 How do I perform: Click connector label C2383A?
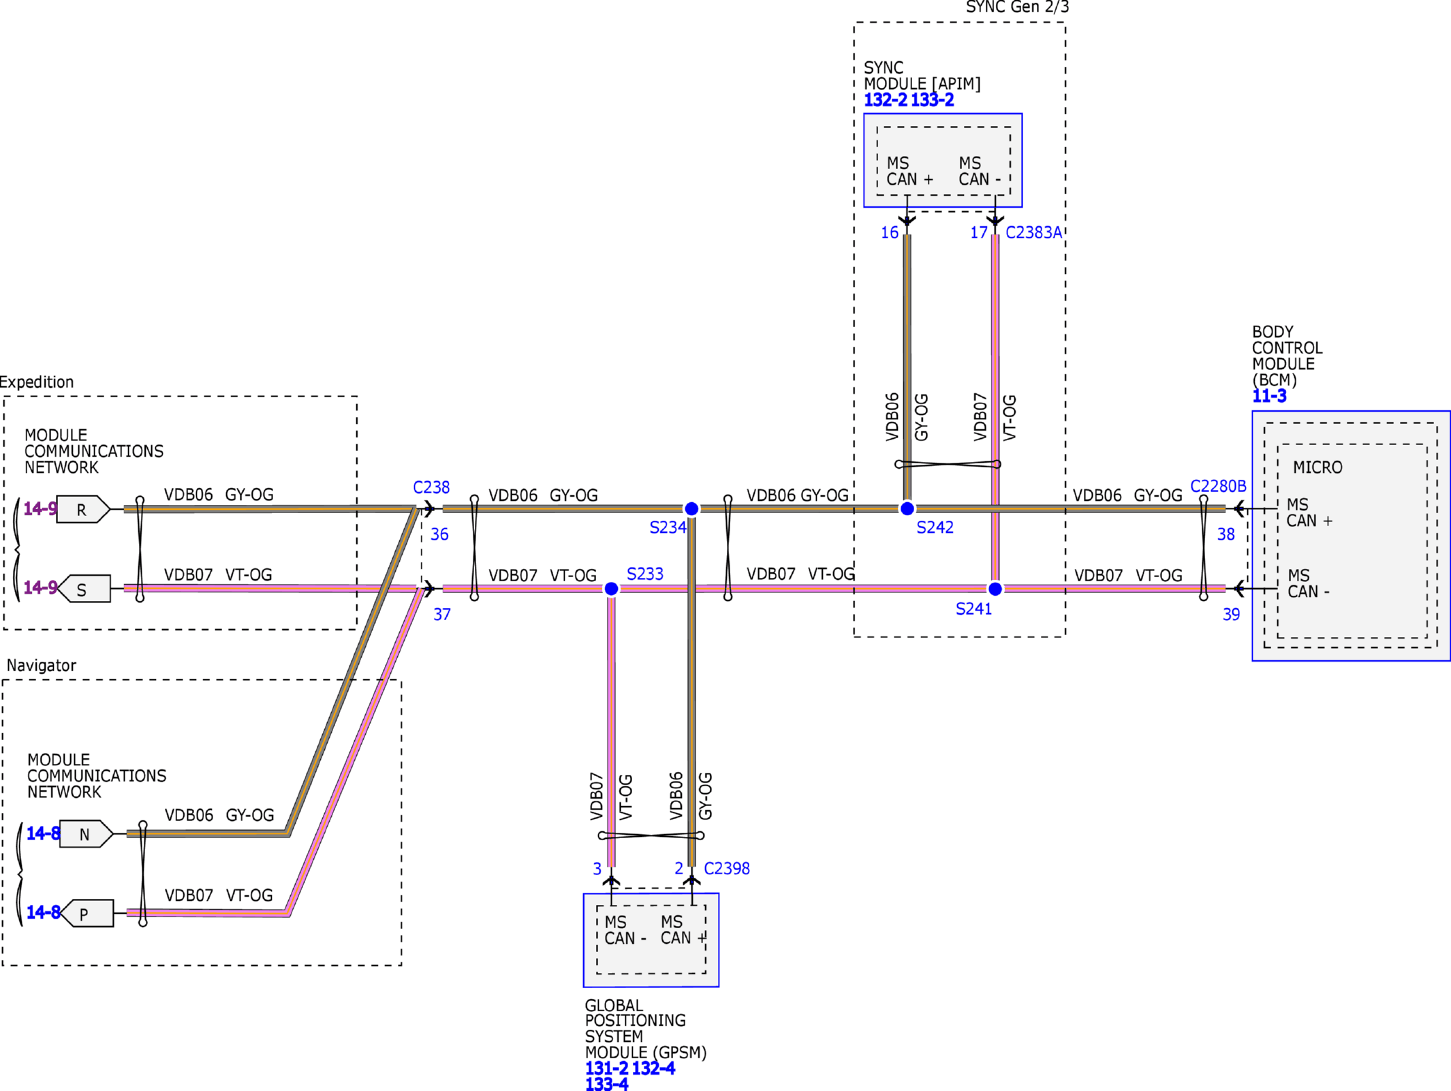[1033, 233]
